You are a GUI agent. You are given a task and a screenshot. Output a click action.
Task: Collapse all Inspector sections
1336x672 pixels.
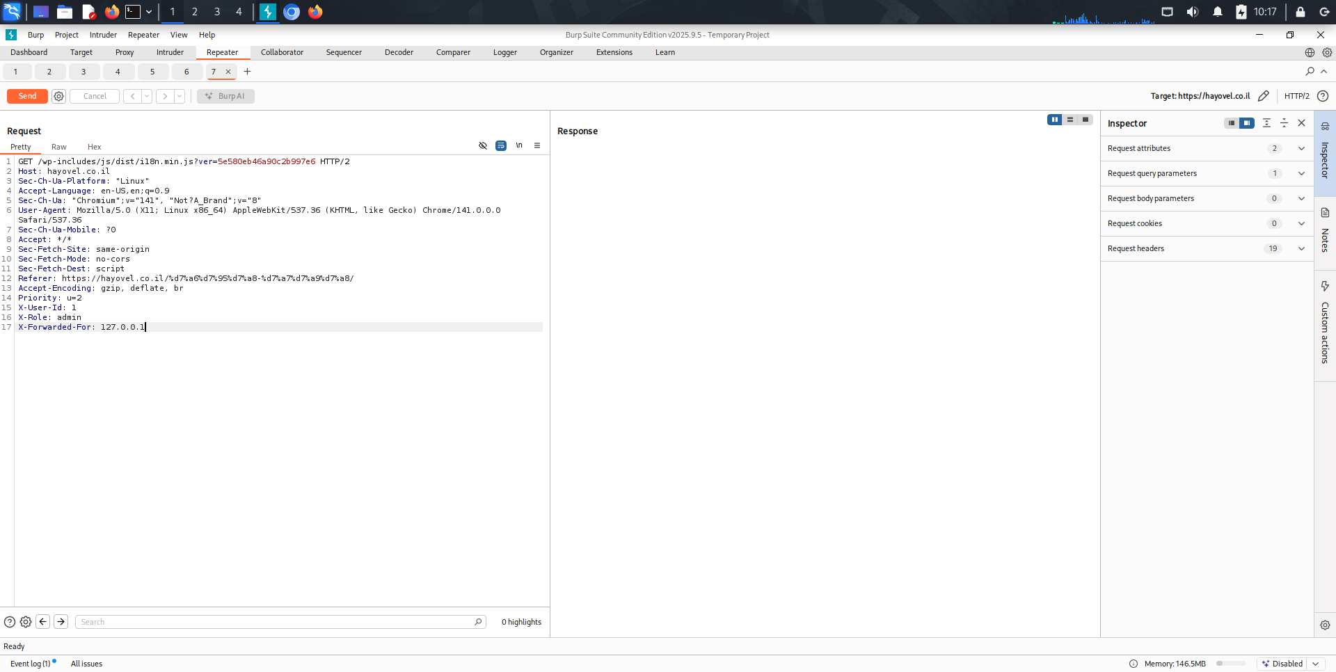click(1285, 123)
